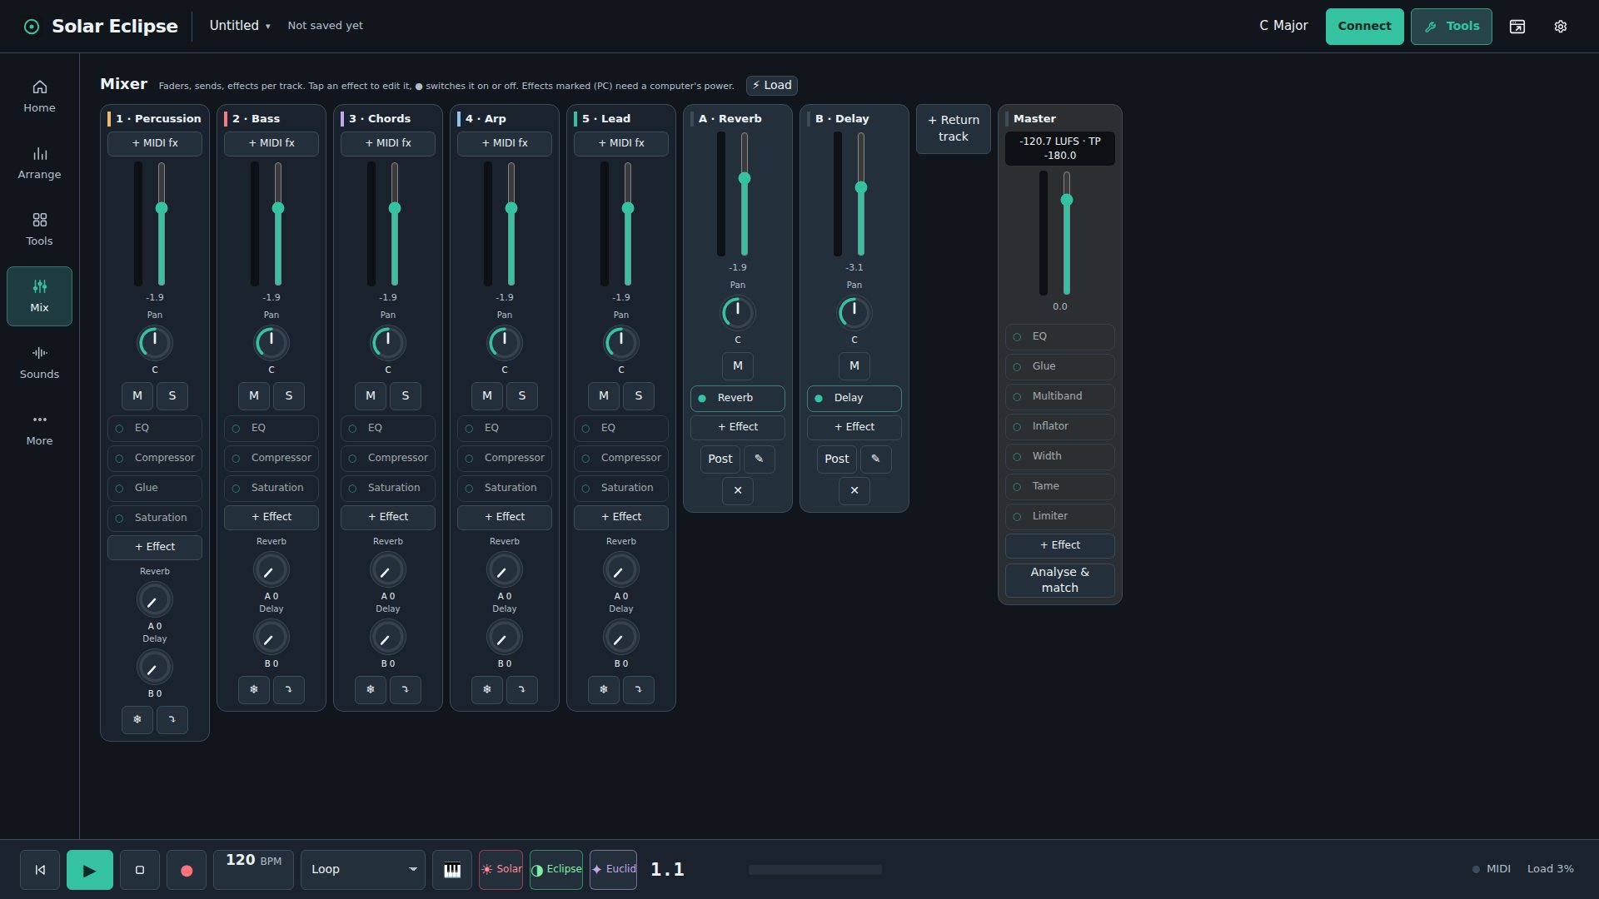The height and width of the screenshot is (899, 1599).
Task: Click the settings gear icon
Action: point(1561,27)
